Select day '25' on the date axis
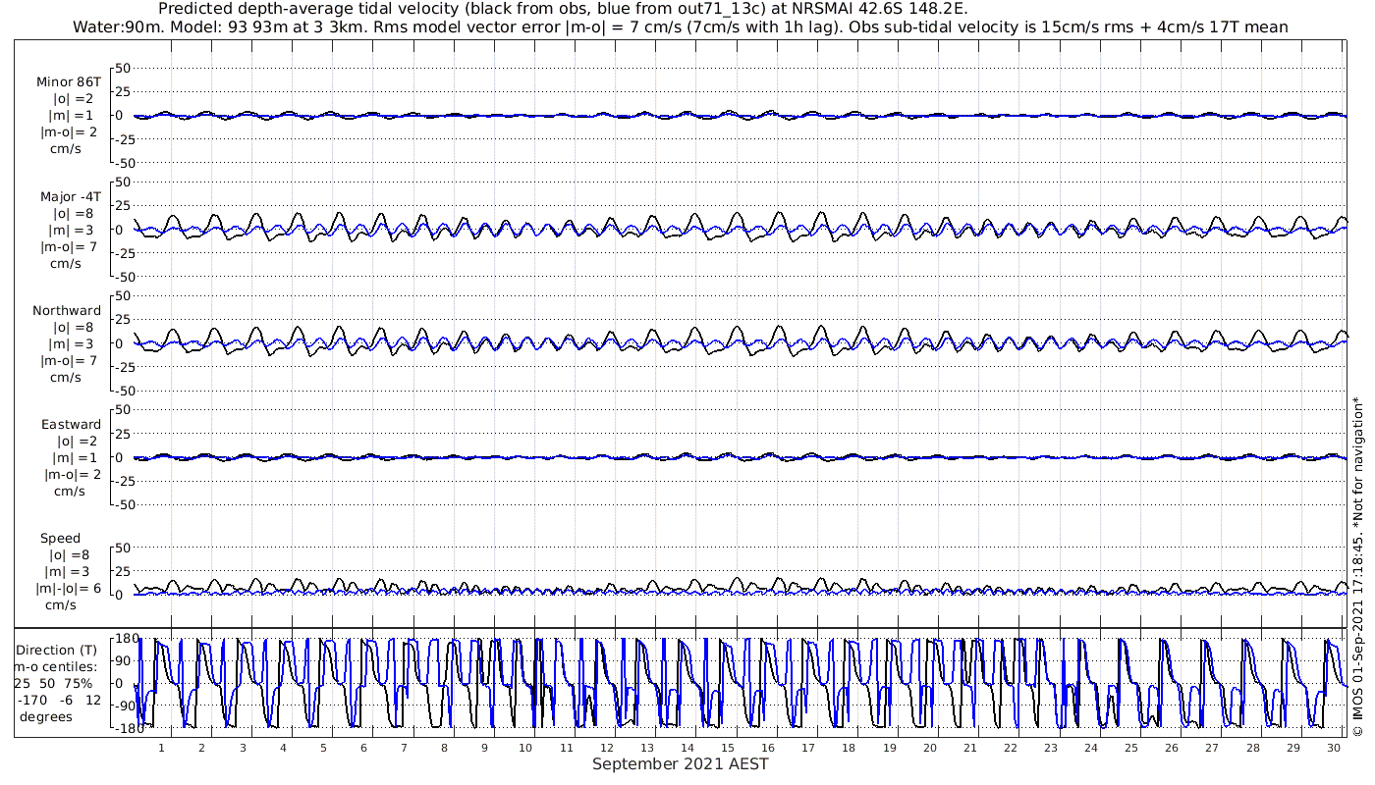1375x785 pixels. [x=1131, y=748]
